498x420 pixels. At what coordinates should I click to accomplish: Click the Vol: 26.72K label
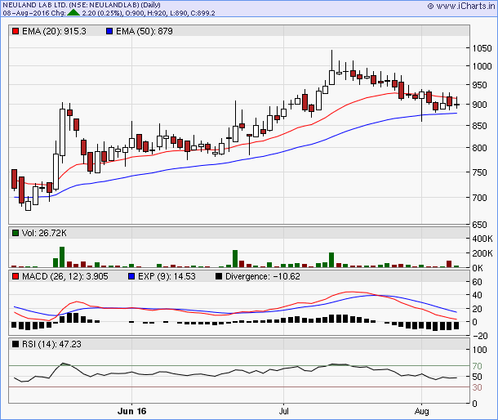click(x=44, y=233)
